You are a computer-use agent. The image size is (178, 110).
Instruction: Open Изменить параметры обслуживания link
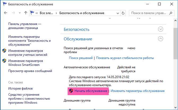(137, 91)
